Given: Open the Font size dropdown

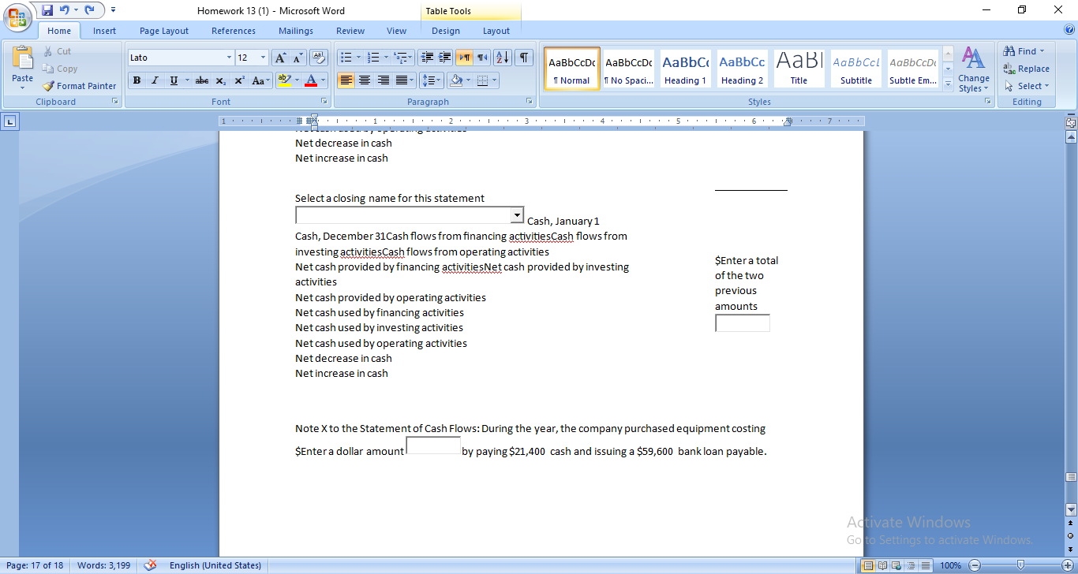Looking at the screenshot, I should (x=263, y=57).
